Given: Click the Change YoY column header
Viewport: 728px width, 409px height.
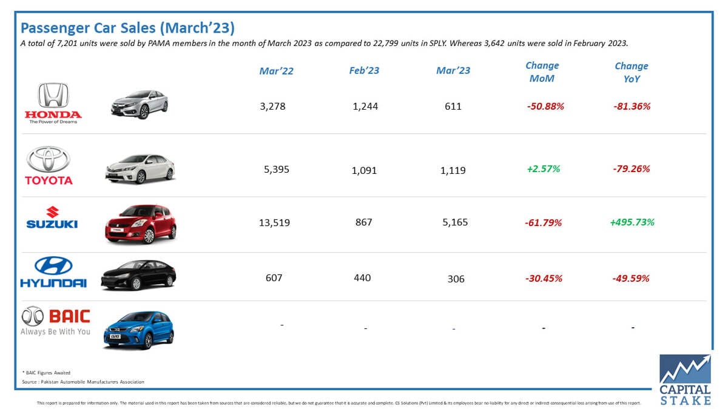Looking at the screenshot, I should pyautogui.click(x=632, y=72).
